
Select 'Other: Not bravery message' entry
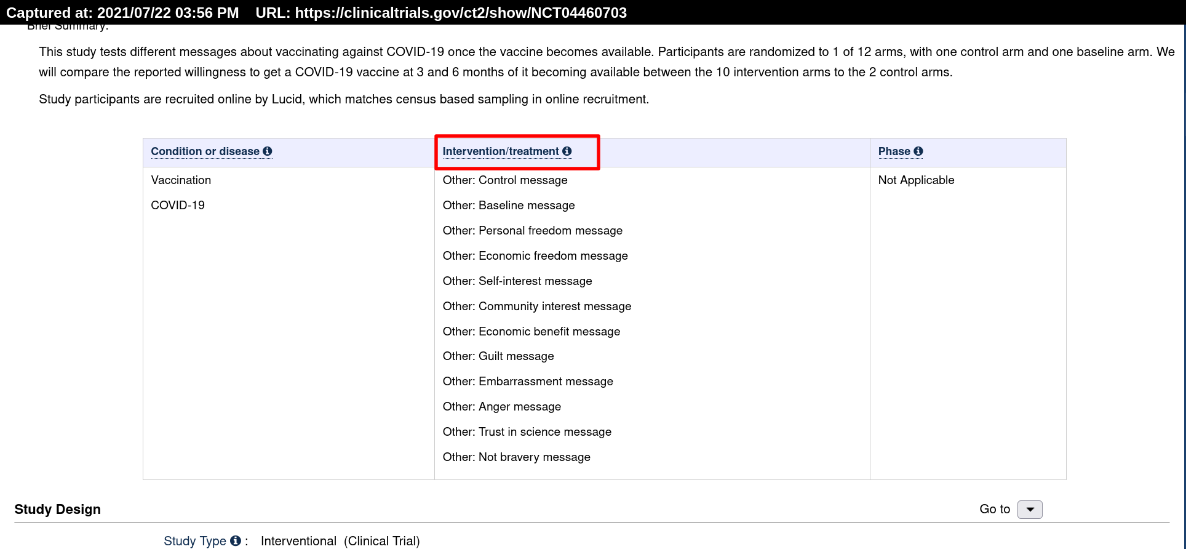point(517,457)
